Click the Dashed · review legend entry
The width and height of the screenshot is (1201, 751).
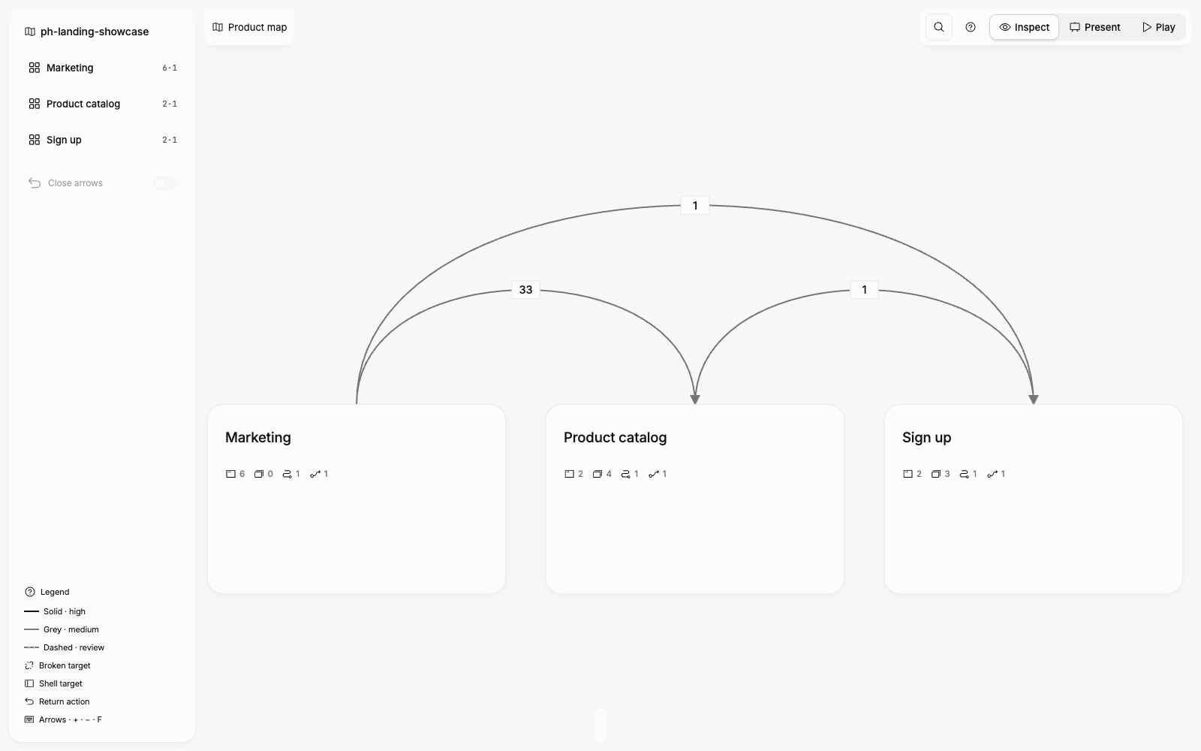(65, 647)
